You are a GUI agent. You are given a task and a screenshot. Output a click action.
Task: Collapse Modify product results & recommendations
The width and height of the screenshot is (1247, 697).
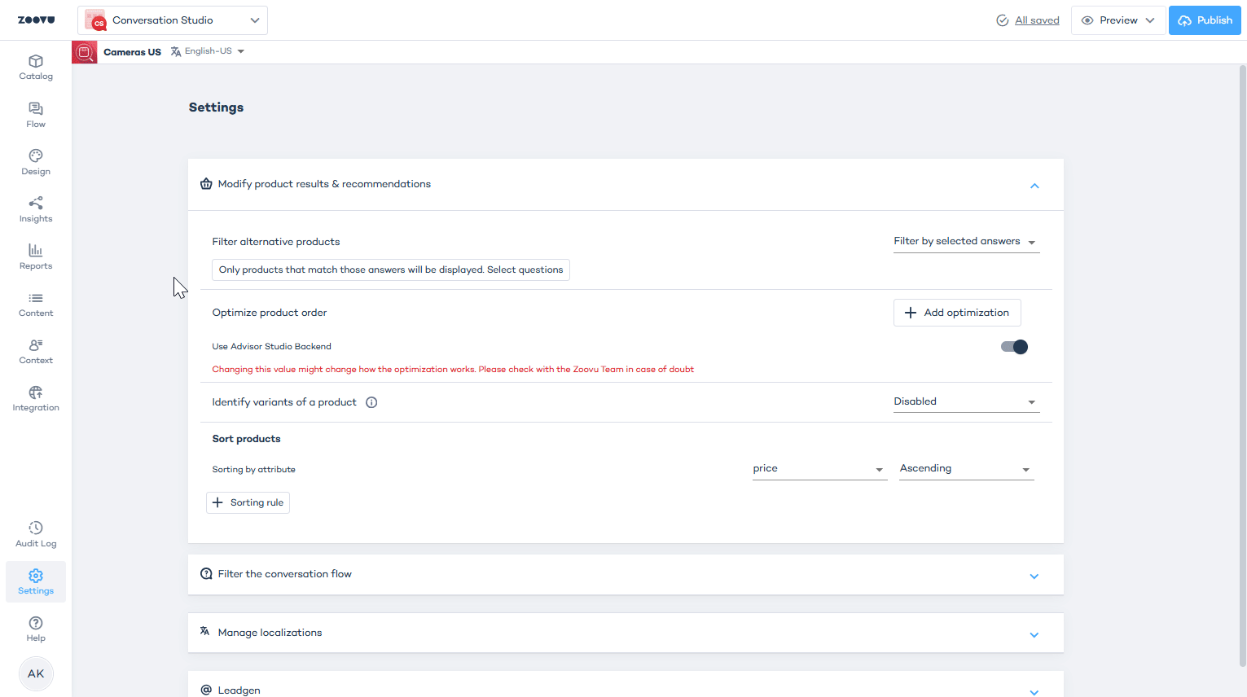click(x=1034, y=186)
